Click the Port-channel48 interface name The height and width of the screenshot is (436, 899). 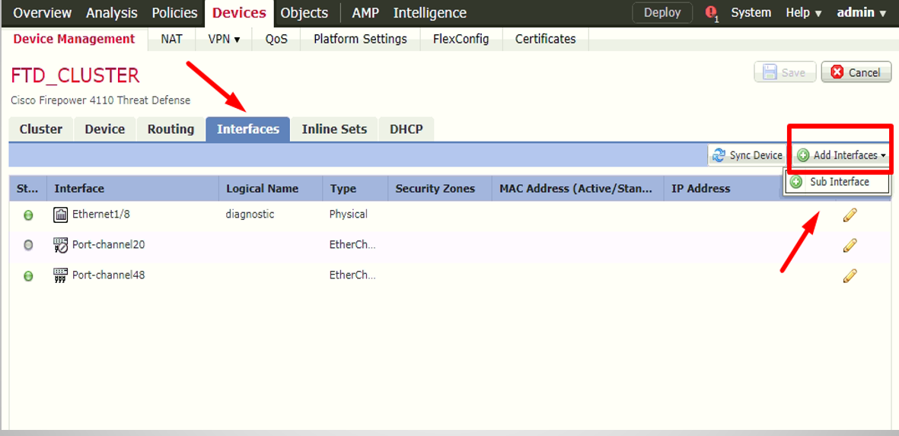108,275
